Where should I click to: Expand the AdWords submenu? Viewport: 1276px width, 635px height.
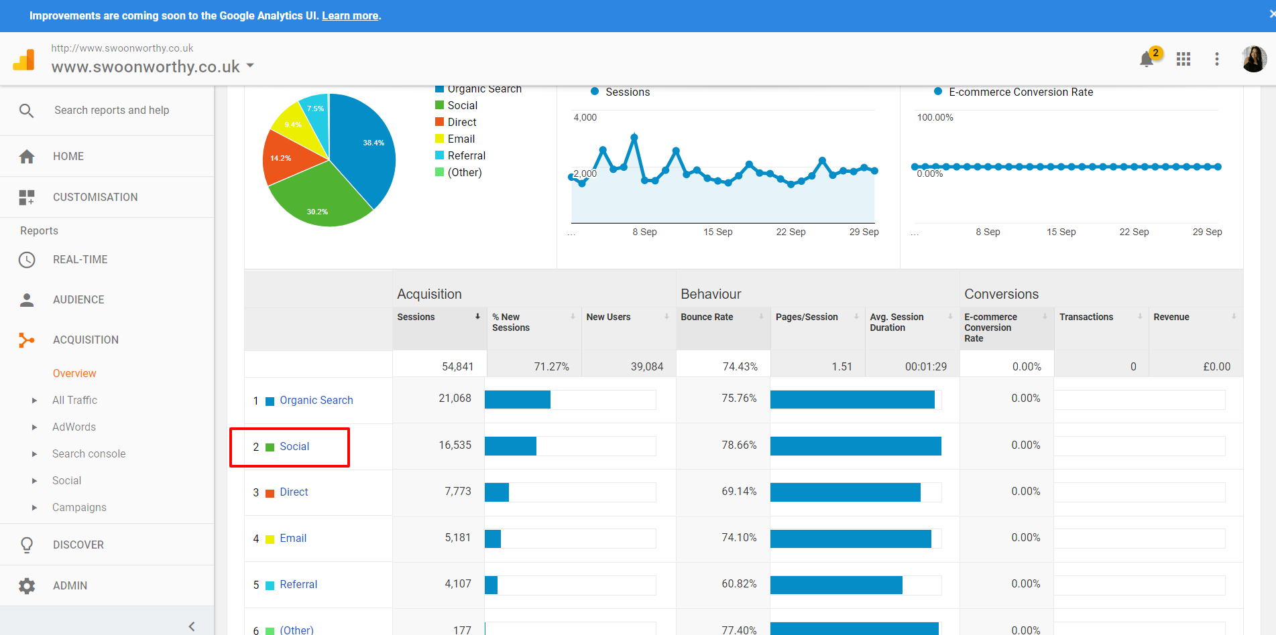(35, 427)
